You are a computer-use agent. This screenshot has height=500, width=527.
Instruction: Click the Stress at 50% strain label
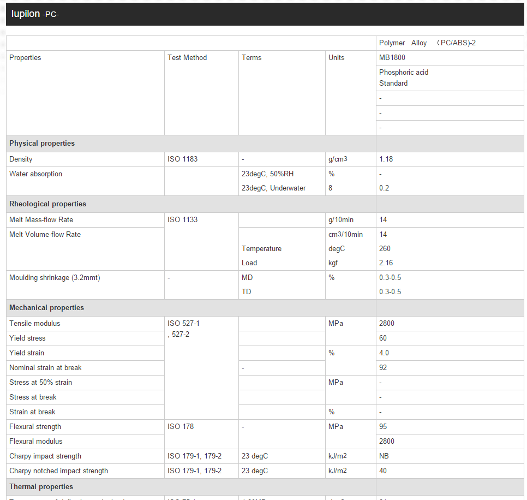(41, 382)
